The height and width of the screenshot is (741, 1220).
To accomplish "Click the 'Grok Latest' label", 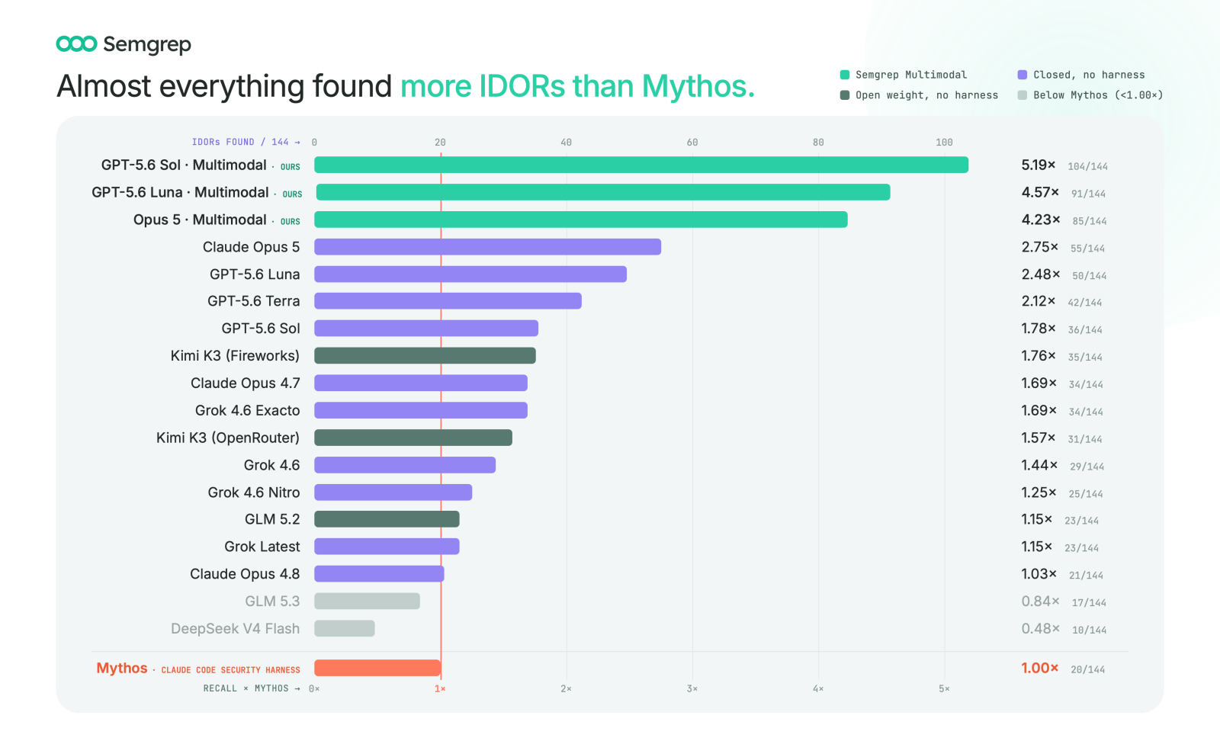I will click(x=262, y=547).
